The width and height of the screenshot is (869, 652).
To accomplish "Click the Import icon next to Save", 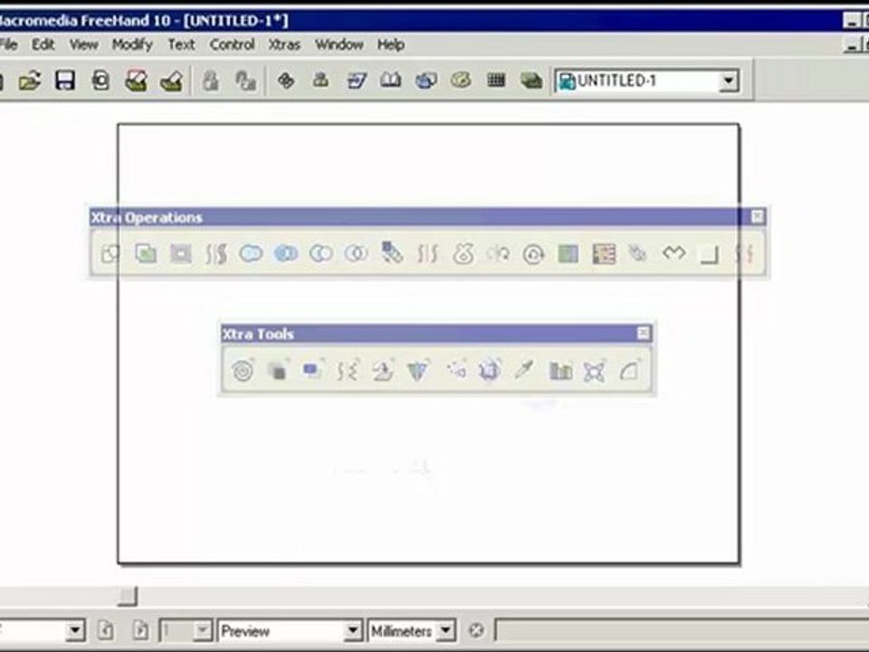I will coord(100,81).
